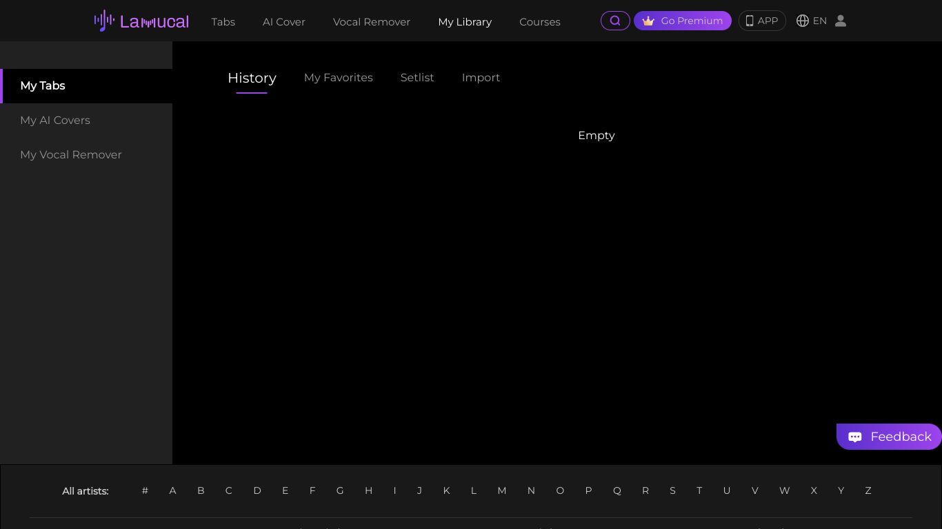Open the Tabs menu
The height and width of the screenshot is (529, 942).
point(223,22)
